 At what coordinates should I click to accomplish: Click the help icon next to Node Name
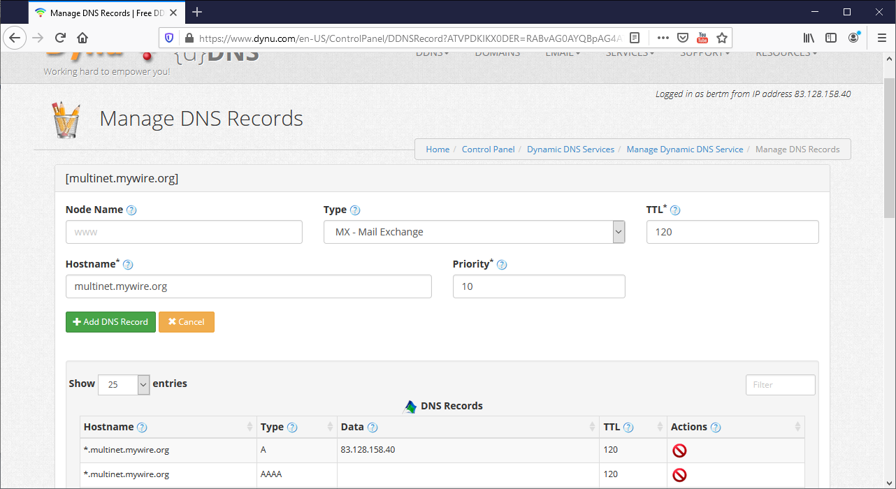[131, 210]
